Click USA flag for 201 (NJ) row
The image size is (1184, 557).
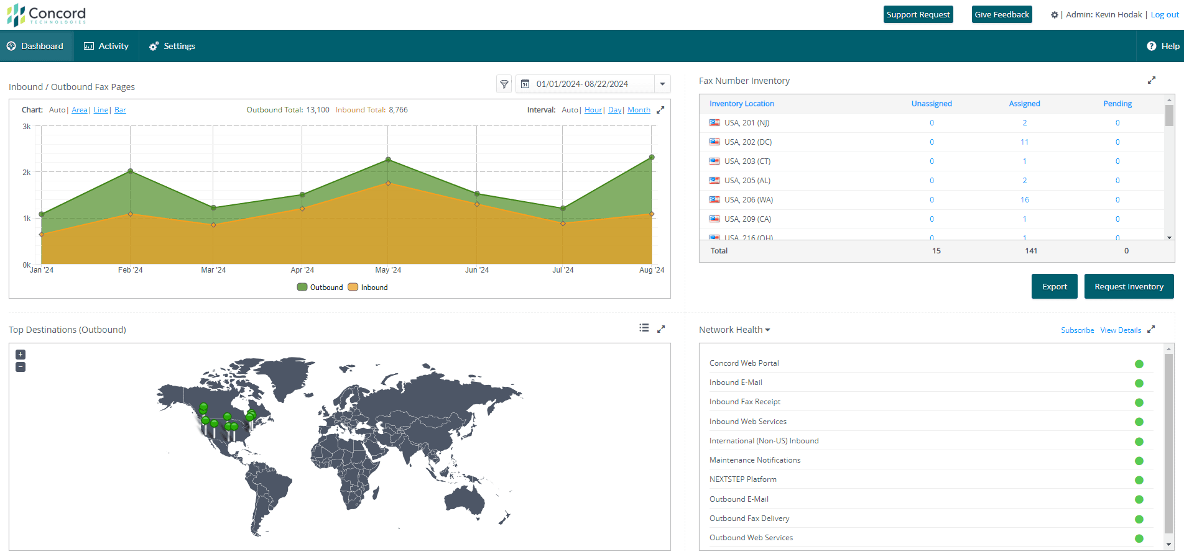715,123
